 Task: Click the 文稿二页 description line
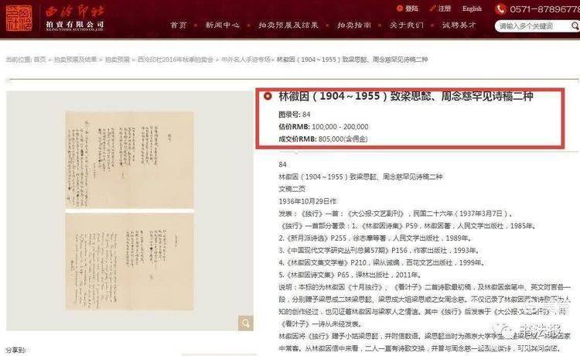(x=292, y=189)
